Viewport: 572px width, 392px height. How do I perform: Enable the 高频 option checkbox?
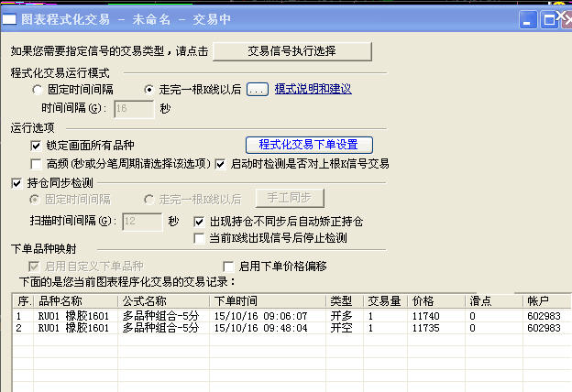click(x=37, y=164)
